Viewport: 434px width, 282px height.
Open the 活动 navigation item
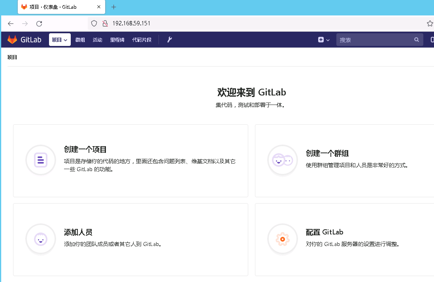click(97, 40)
